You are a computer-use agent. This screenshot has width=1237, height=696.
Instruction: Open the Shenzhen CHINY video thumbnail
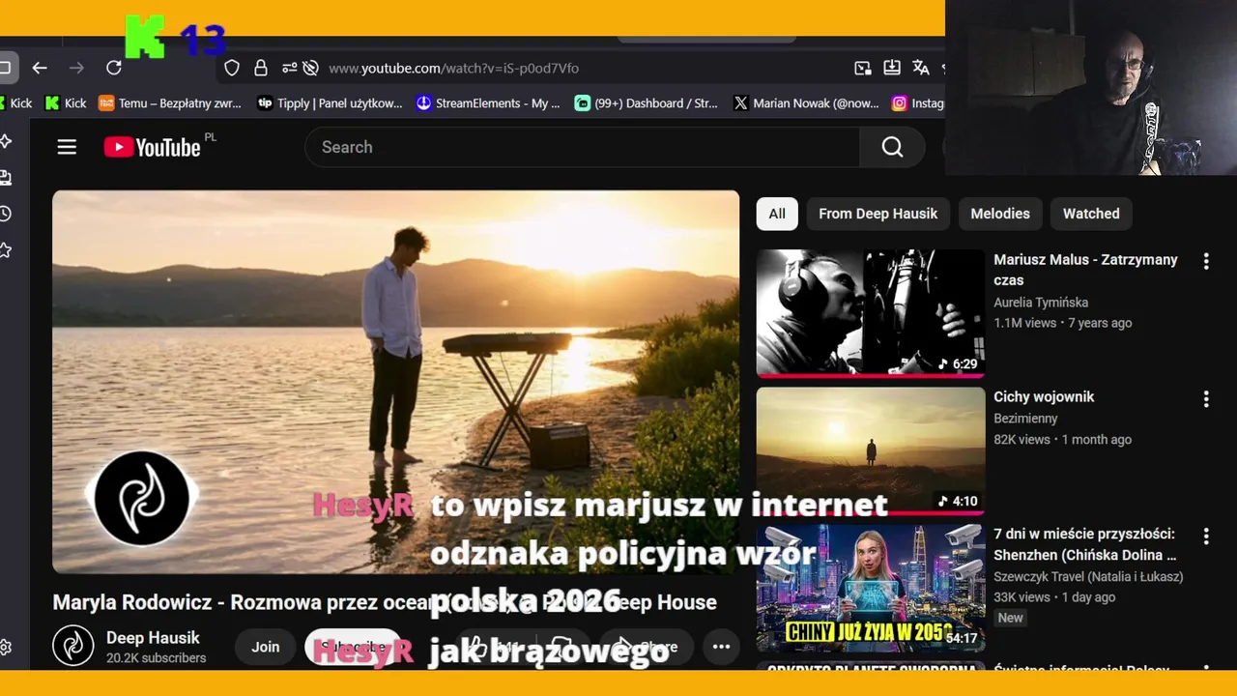(x=871, y=588)
